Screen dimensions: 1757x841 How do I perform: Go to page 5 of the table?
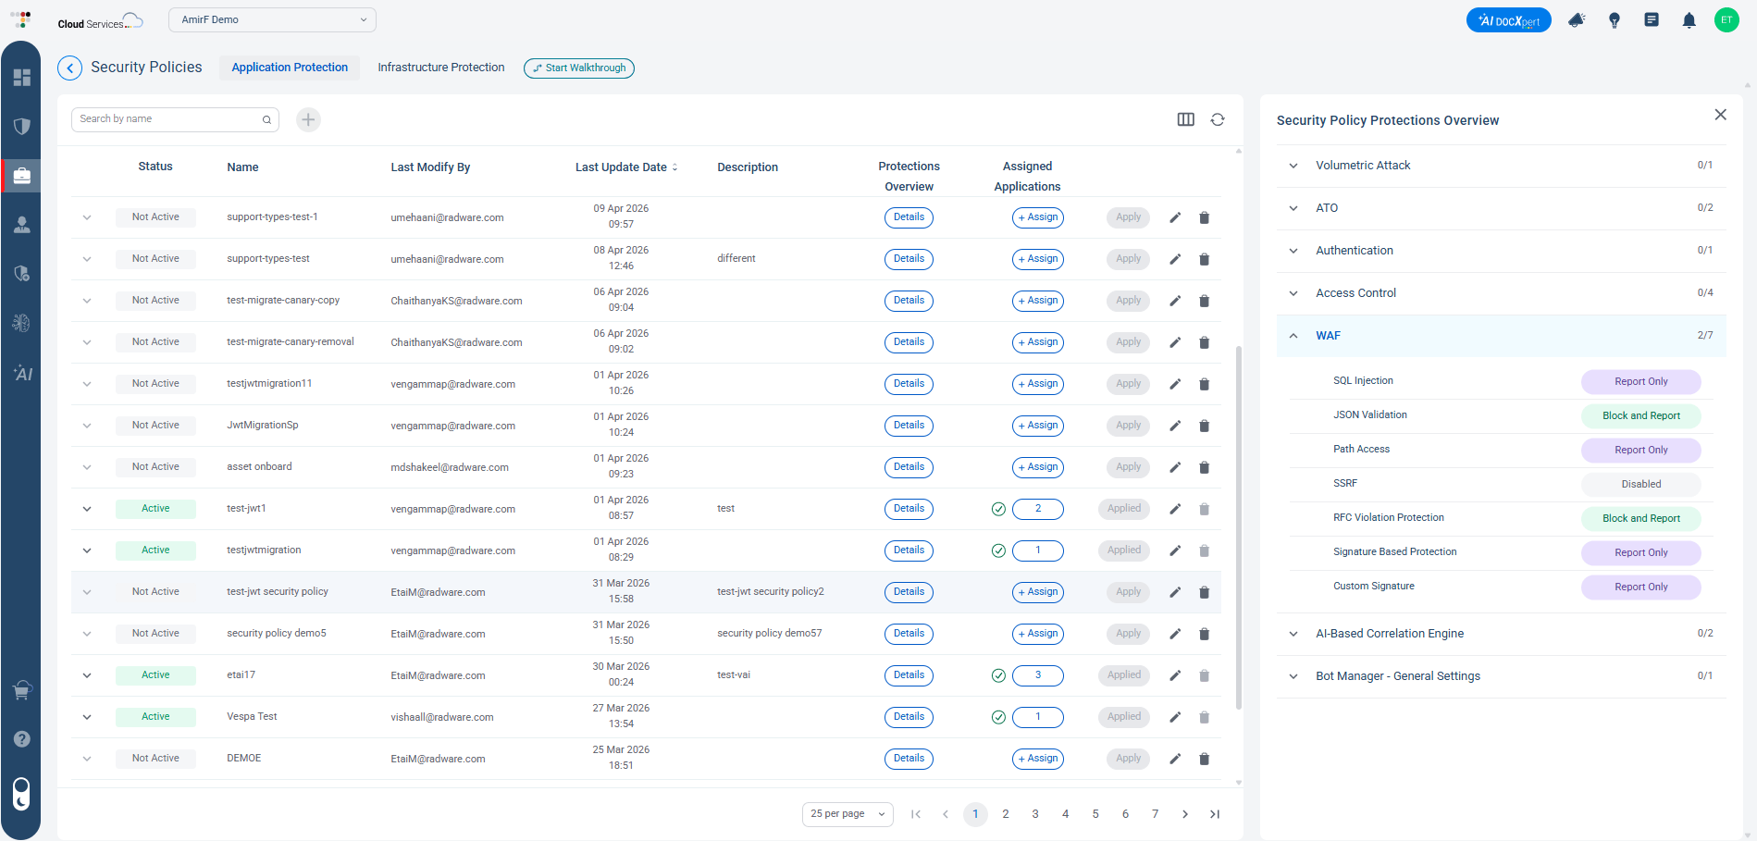[1095, 814]
